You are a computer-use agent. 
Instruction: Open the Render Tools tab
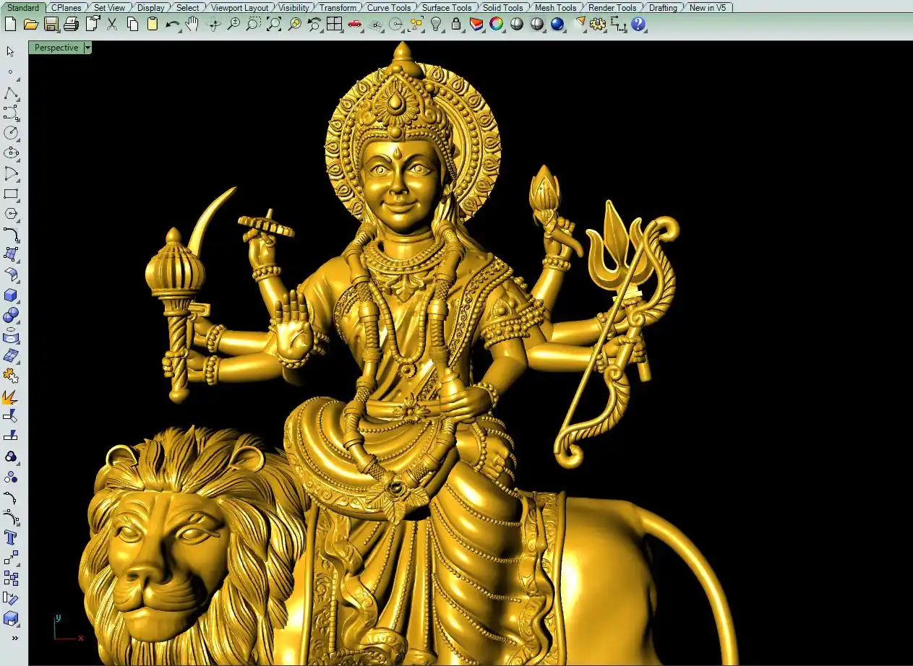pyautogui.click(x=612, y=8)
